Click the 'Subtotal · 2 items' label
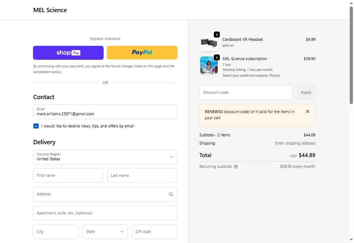Image resolution: width=354 pixels, height=243 pixels. tap(215, 135)
